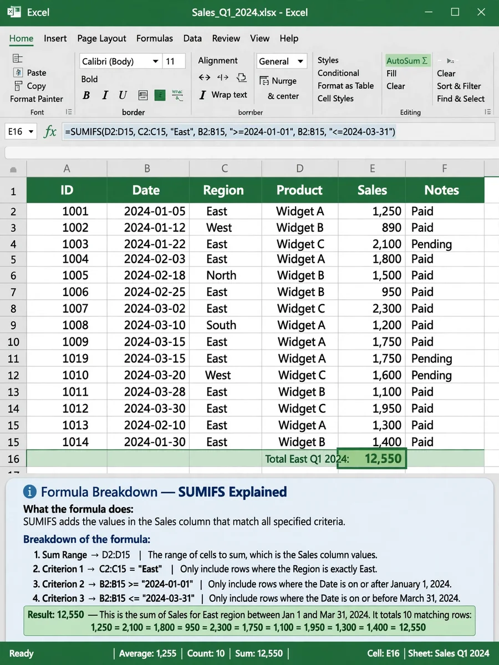The image size is (499, 665).
Task: Click the icon above the Clipboard Paste button
Action: 18,58
